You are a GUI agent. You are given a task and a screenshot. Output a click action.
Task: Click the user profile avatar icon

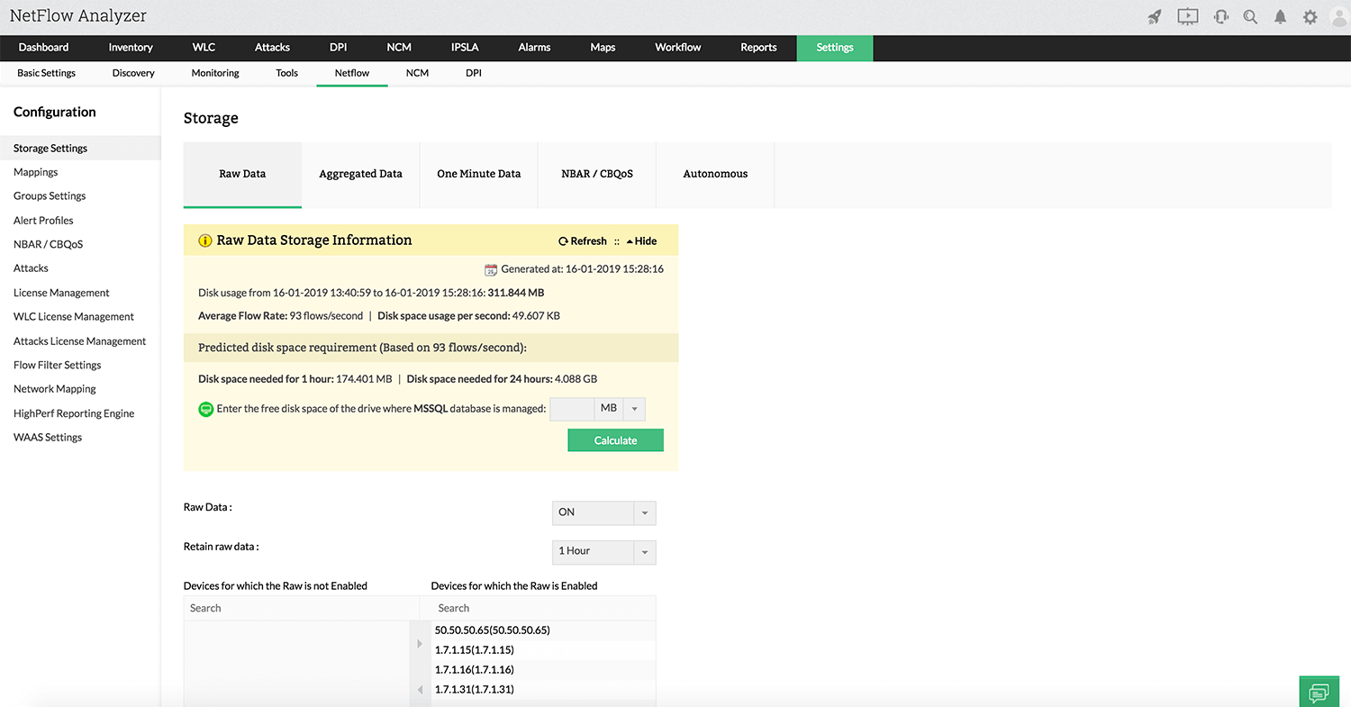click(x=1340, y=15)
